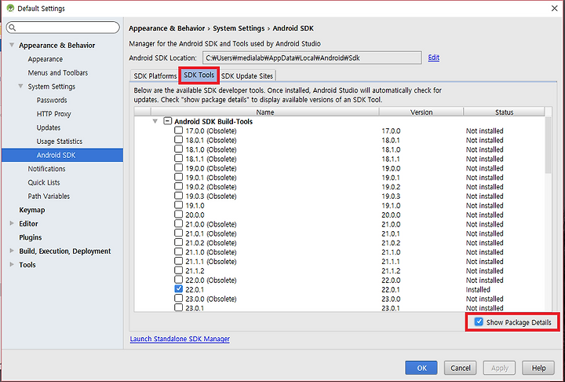Open Usage Statistics settings

point(60,141)
